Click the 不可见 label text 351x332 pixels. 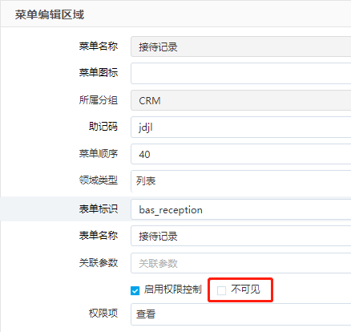point(245,289)
